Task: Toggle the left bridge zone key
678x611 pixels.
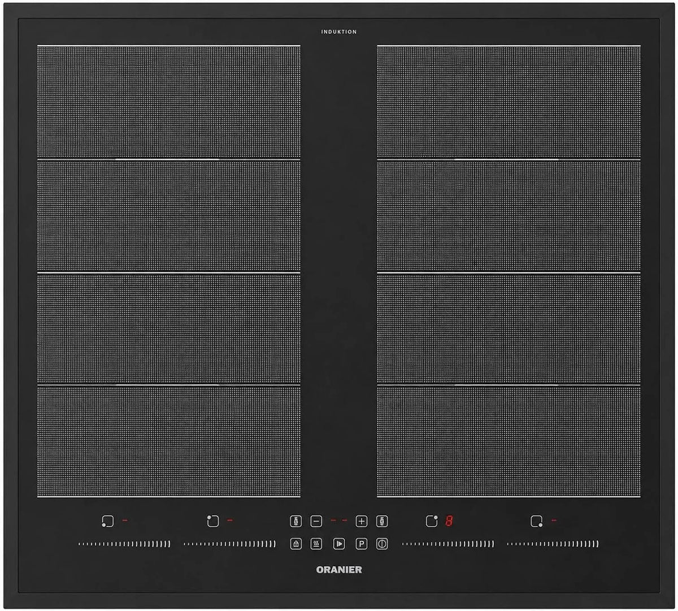Action: click(x=296, y=521)
